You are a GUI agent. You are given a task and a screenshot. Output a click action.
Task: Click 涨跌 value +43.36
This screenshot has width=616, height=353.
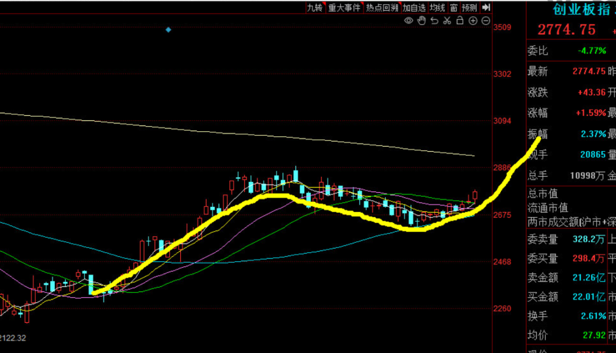(x=591, y=92)
